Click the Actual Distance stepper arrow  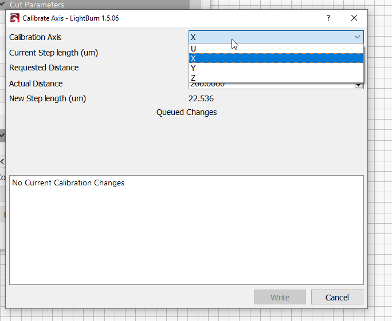[359, 85]
